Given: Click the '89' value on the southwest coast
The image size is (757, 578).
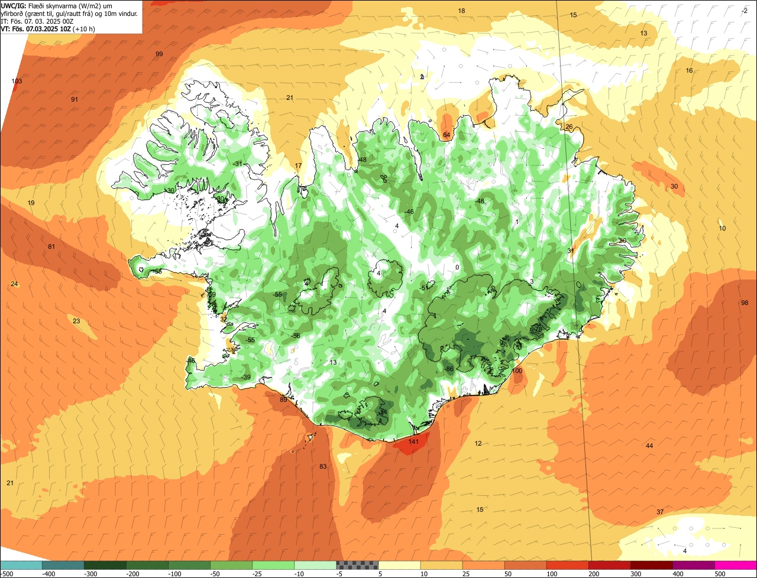Looking at the screenshot, I should [x=283, y=400].
